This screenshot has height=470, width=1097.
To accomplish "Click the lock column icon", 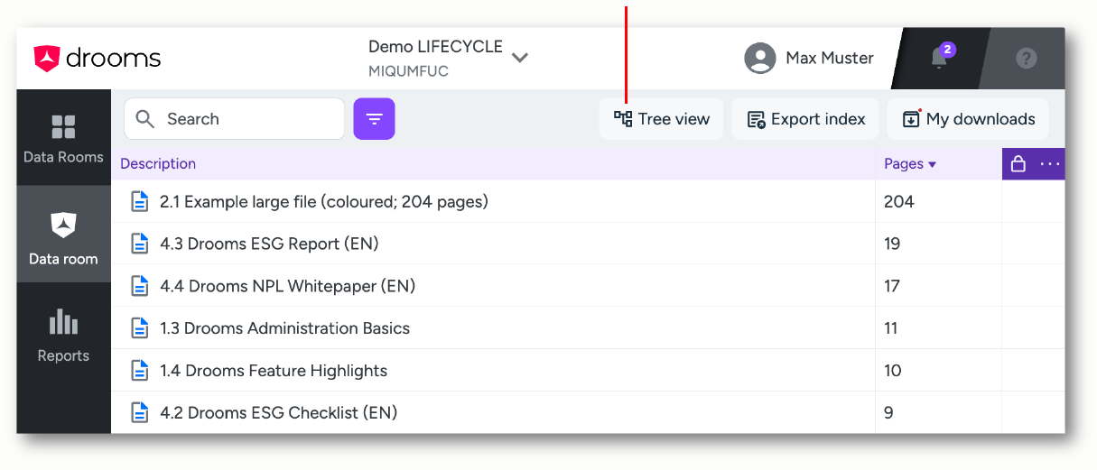I will (1018, 163).
